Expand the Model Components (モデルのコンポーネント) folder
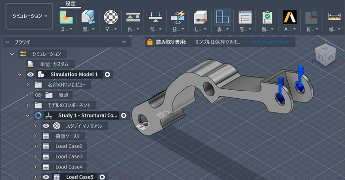This screenshot has width=345, height=180. click(28, 105)
